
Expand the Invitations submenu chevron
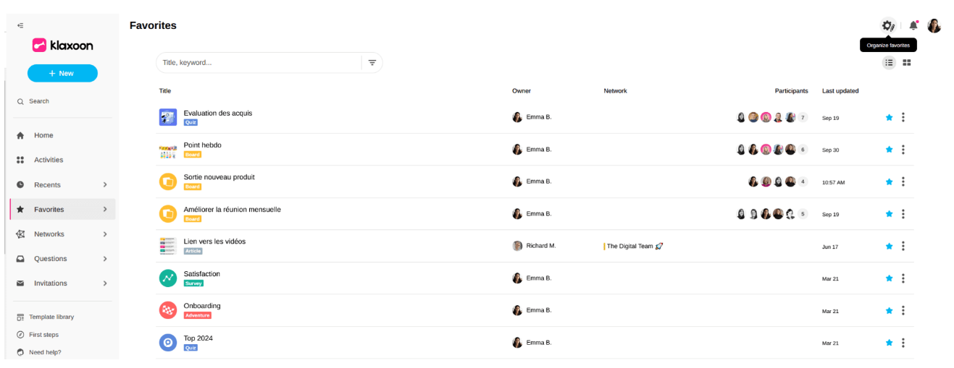(105, 283)
